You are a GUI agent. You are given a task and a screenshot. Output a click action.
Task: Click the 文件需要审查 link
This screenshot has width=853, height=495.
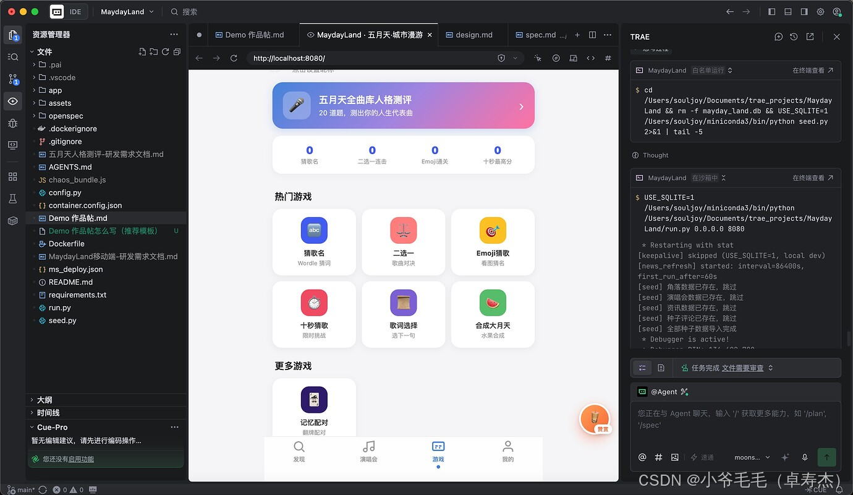pyautogui.click(x=742, y=368)
